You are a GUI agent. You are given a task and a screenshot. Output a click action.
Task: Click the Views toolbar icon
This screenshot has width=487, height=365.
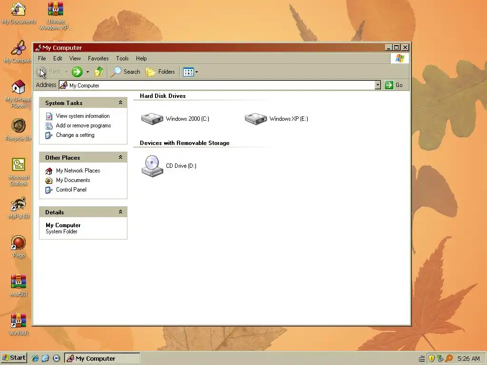[188, 72]
